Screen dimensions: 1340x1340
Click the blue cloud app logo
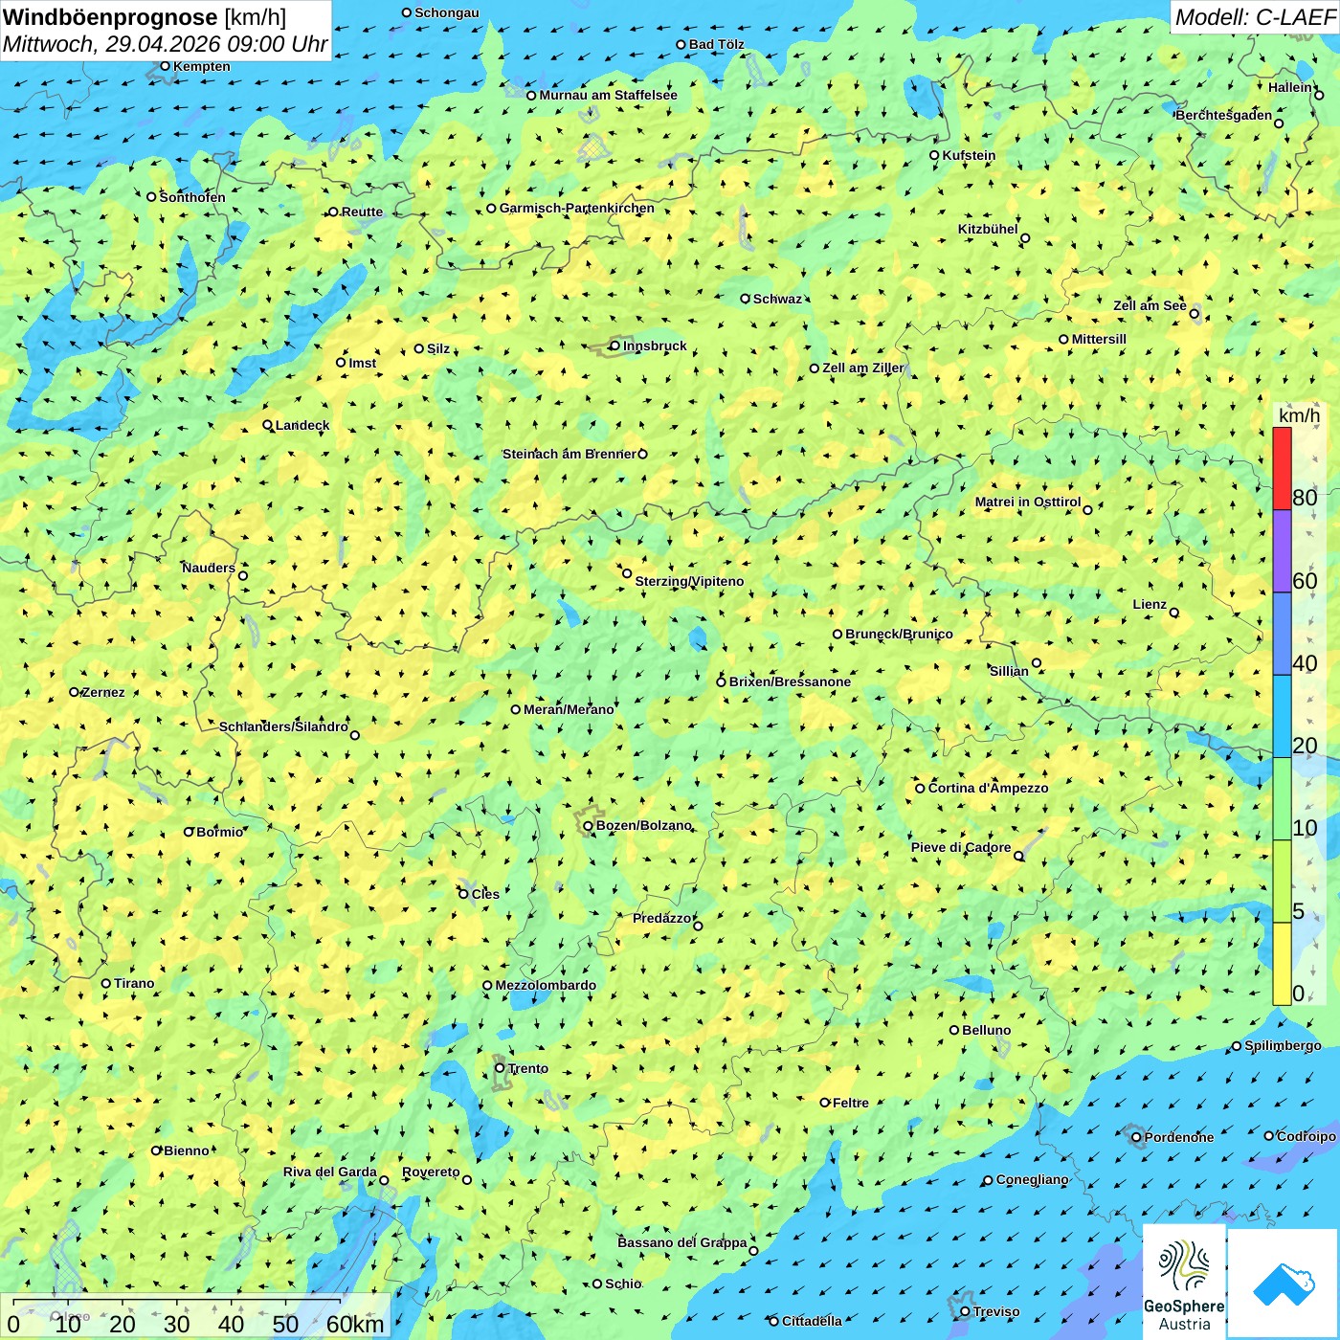(x=1283, y=1284)
